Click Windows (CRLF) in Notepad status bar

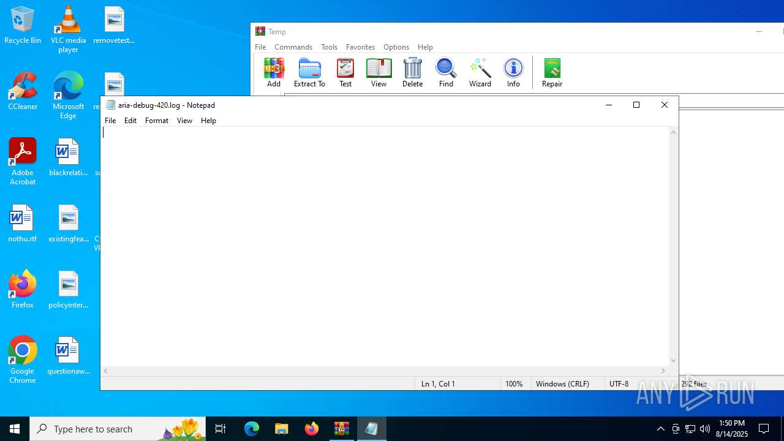(x=562, y=384)
